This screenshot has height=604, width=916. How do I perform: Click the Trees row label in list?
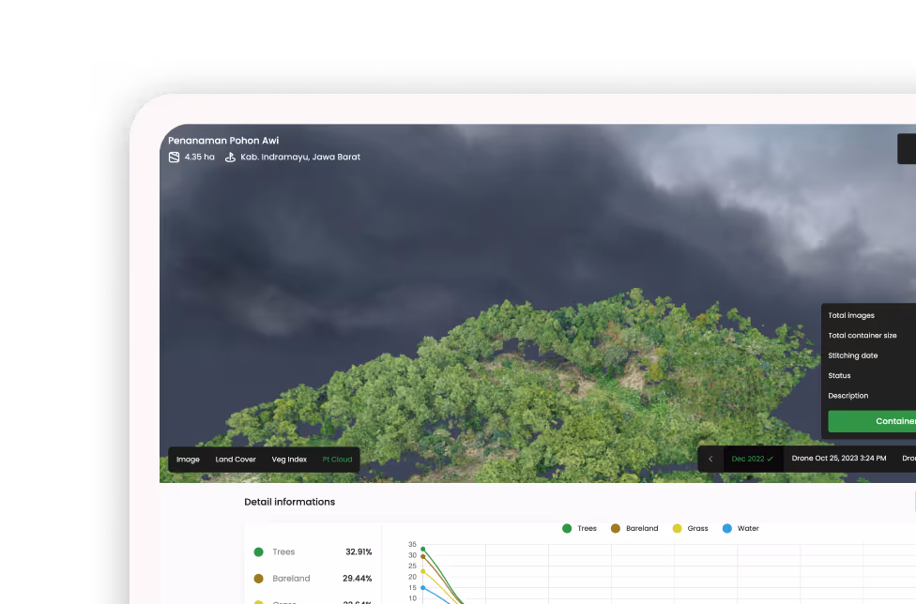pos(283,552)
